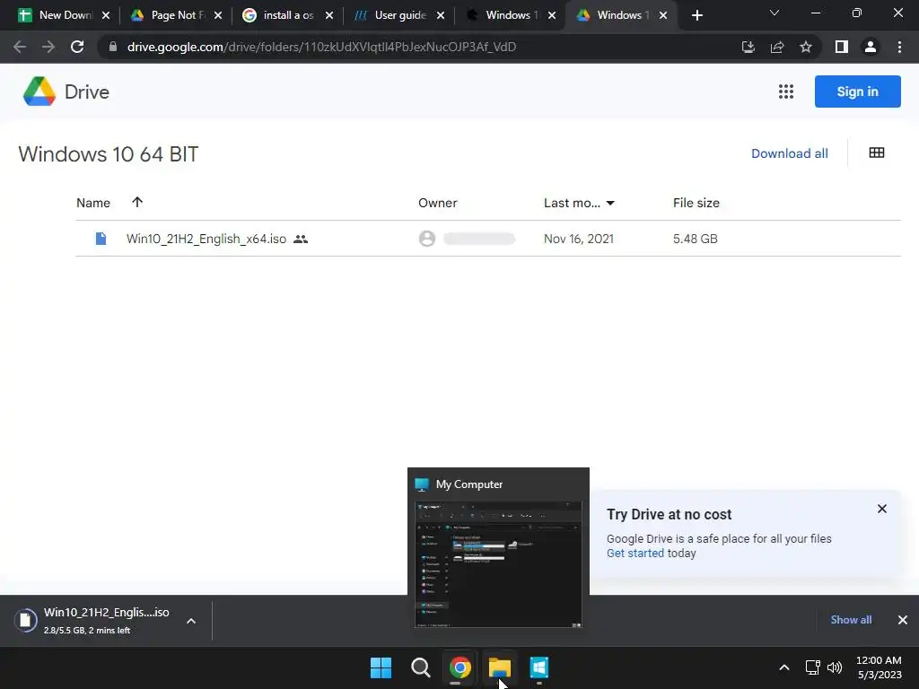919x689 pixels.
Task: Sort by the Name column header
Action: 93,203
